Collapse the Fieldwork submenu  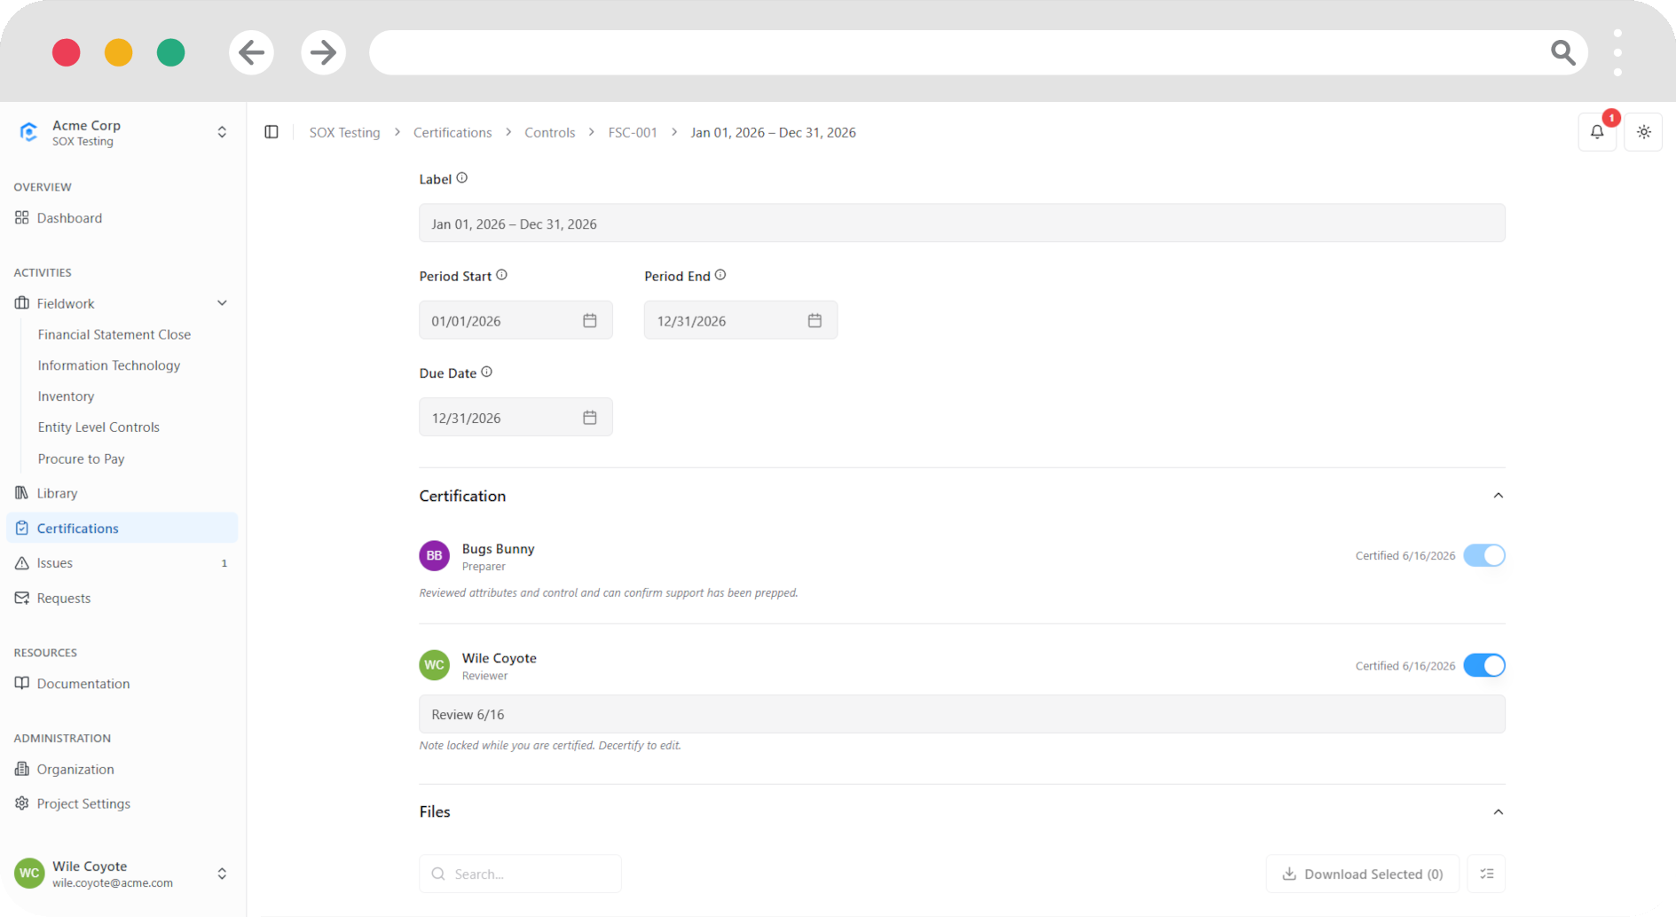[x=222, y=303]
